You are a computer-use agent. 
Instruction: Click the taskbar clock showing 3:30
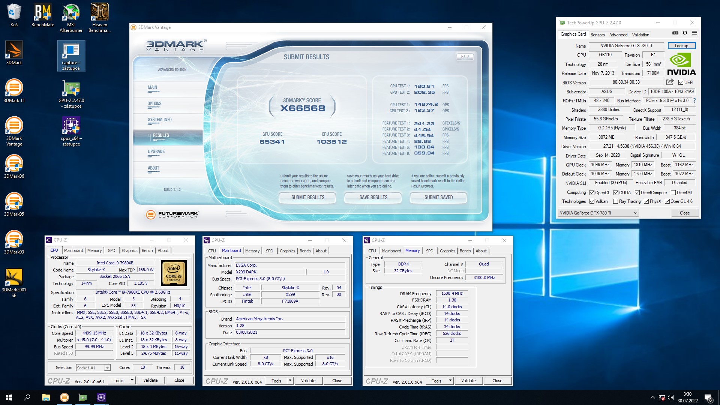[x=687, y=397]
